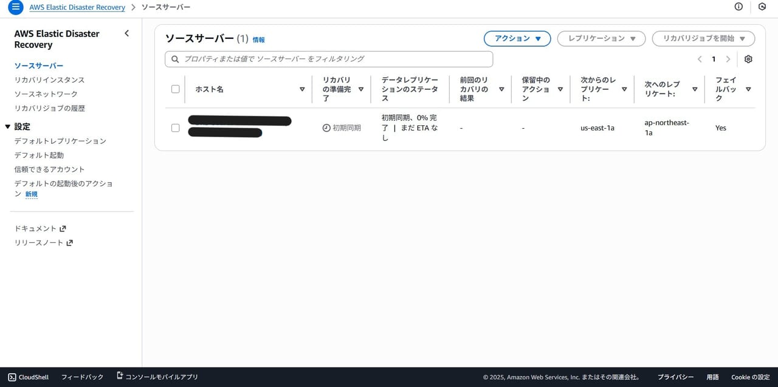Tick the select-all checkbox in table header

point(176,89)
